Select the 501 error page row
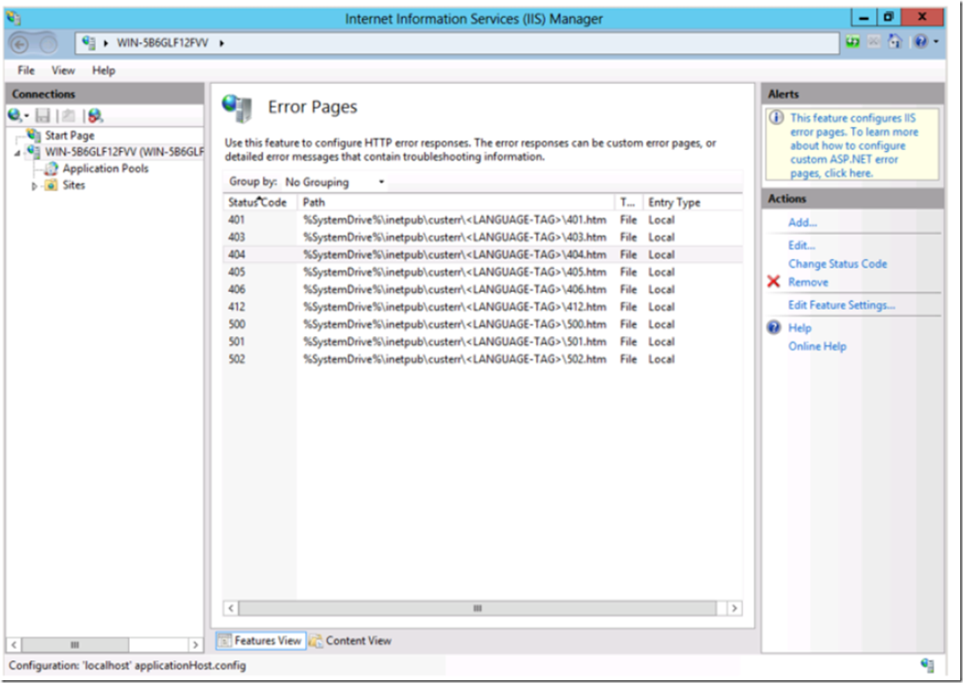The image size is (963, 683). tap(483, 341)
